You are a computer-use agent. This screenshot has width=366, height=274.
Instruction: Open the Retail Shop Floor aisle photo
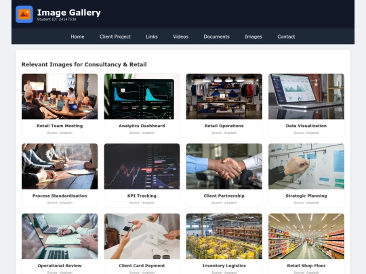tap(306, 236)
